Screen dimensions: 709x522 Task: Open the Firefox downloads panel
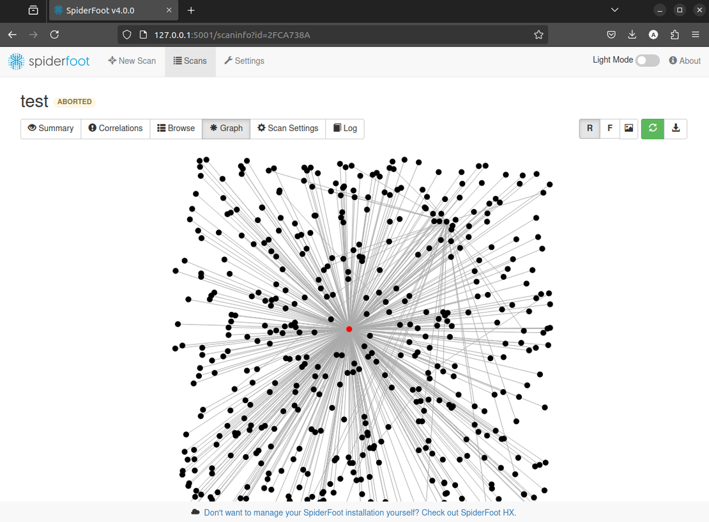pos(632,35)
